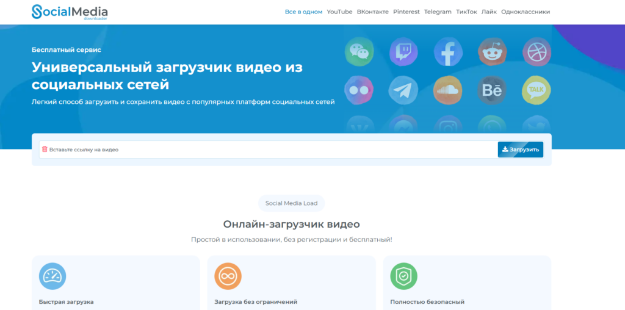This screenshot has height=310, width=625.
Task: Click the Social Media Load pill label
Action: click(x=291, y=203)
